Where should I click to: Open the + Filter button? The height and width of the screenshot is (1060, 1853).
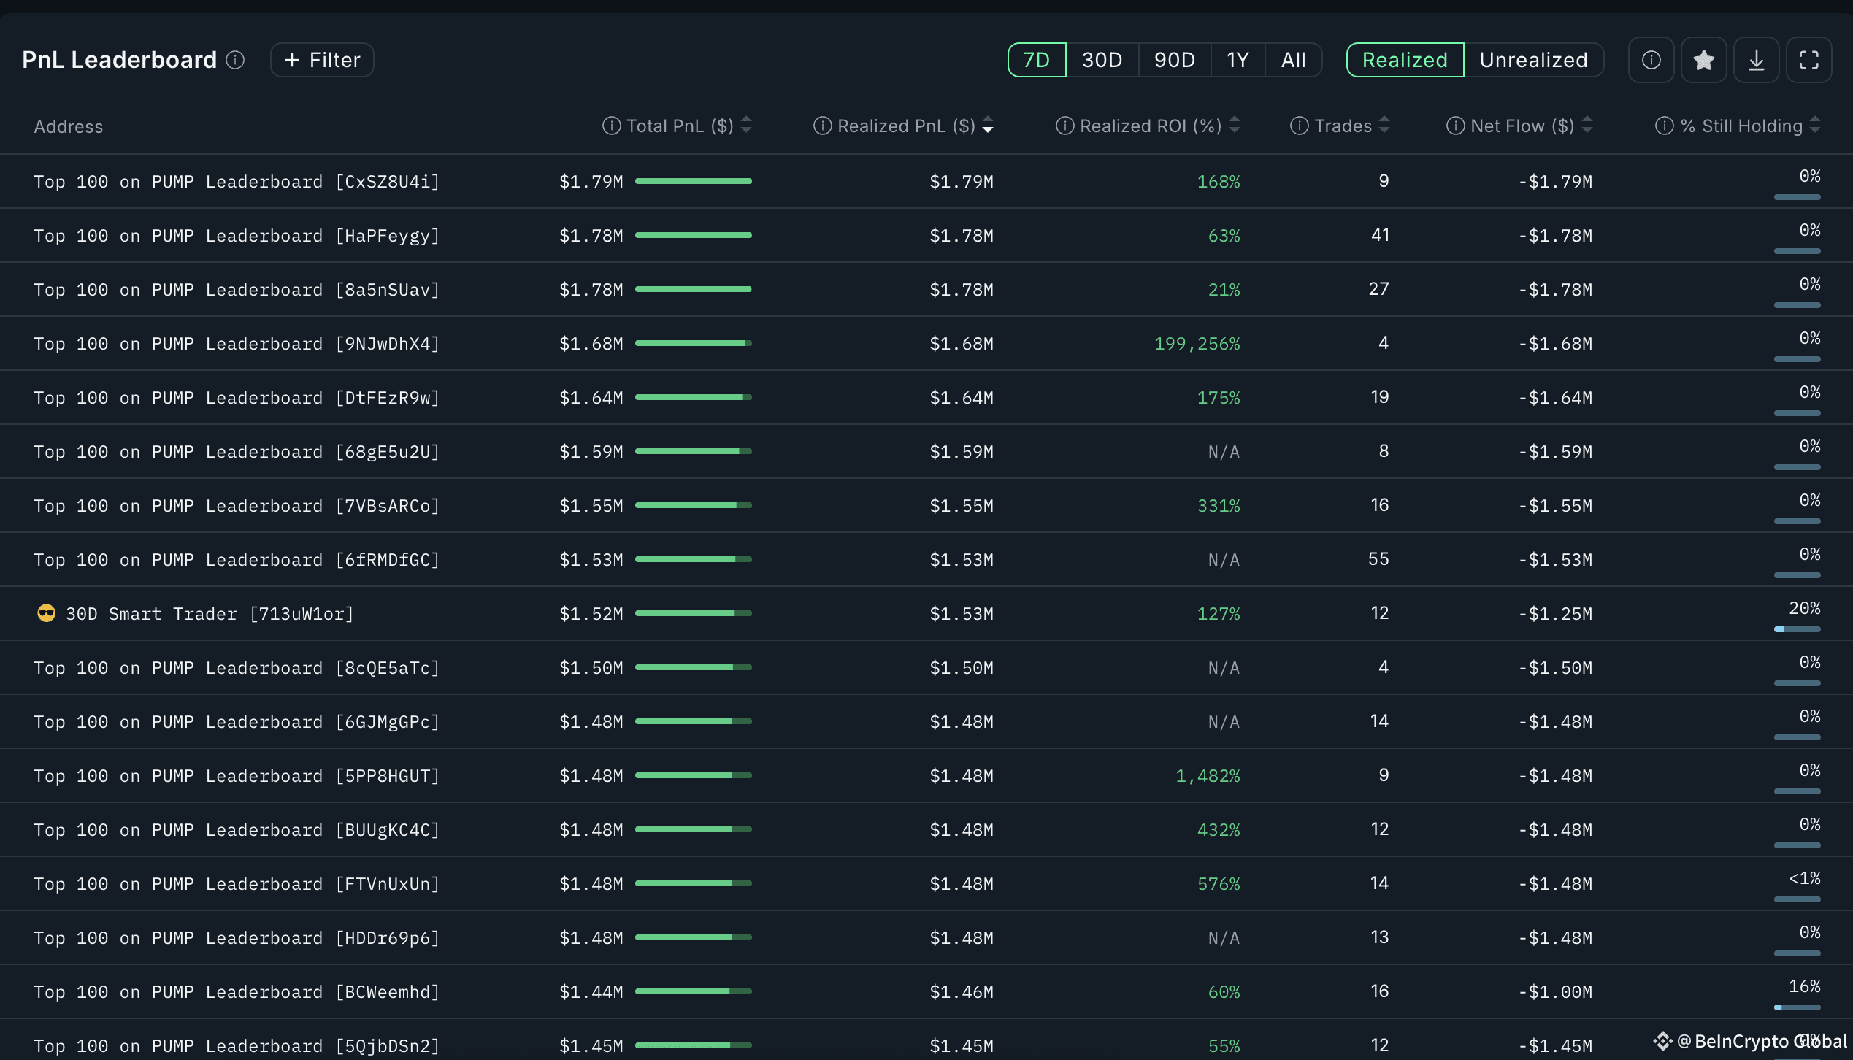click(322, 60)
